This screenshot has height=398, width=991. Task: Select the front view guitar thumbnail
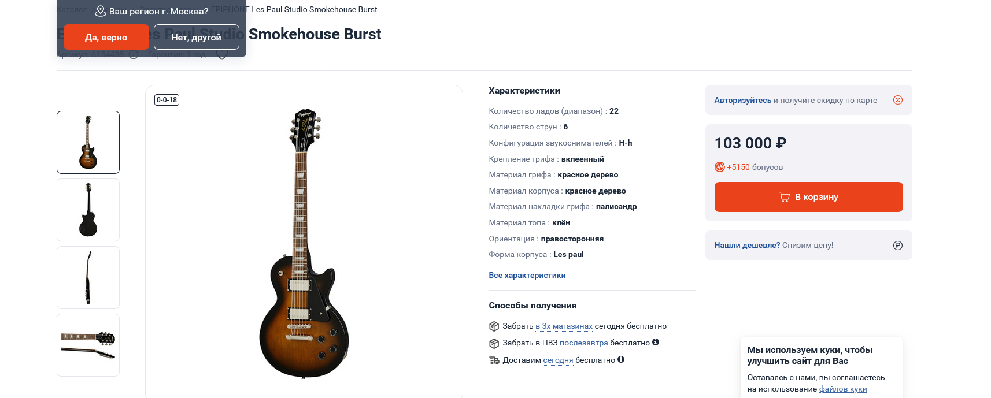point(88,142)
